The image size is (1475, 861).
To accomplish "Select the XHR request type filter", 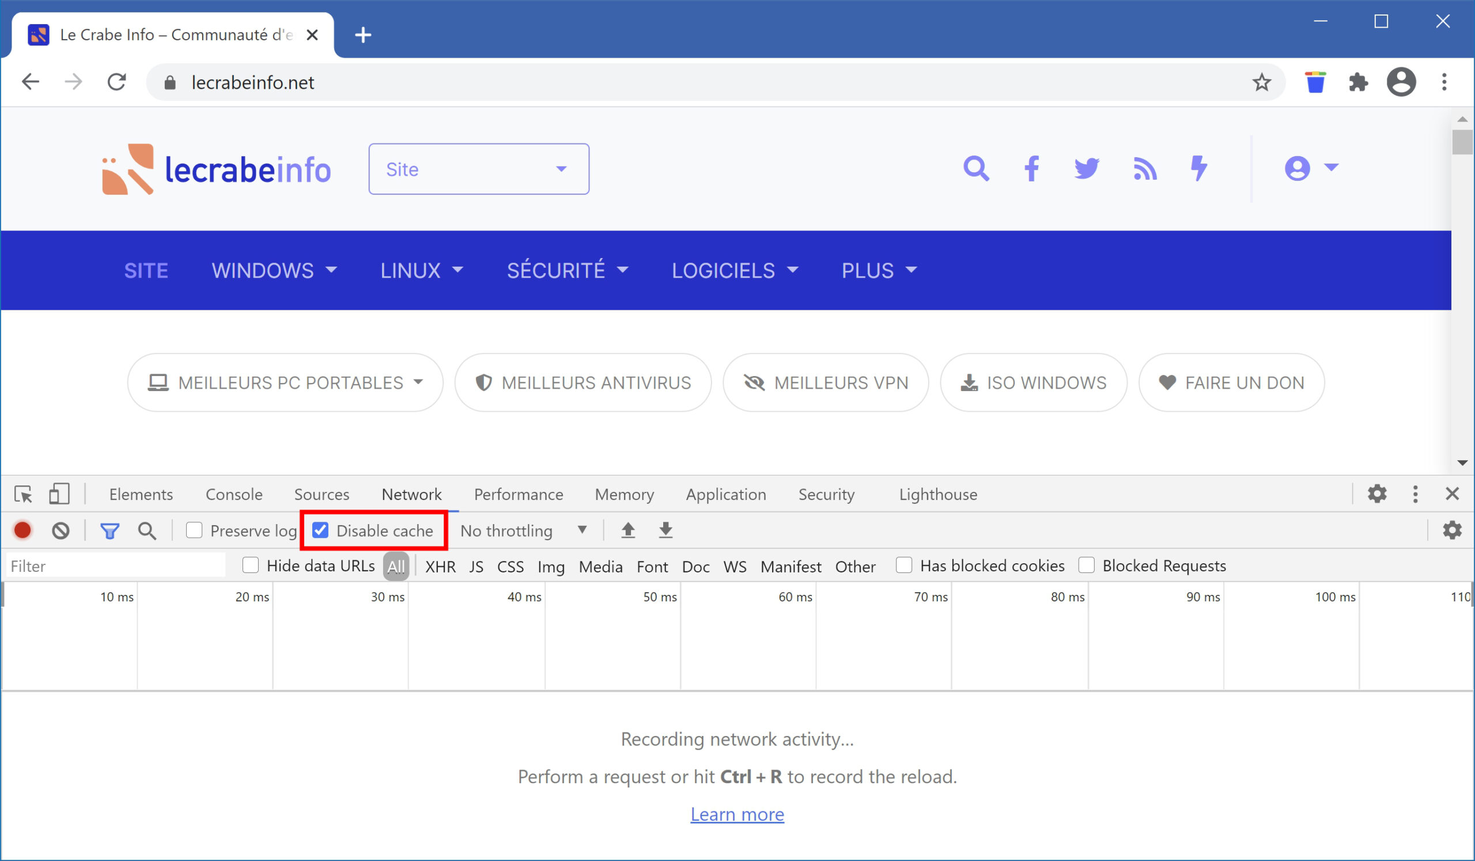I will (x=440, y=567).
